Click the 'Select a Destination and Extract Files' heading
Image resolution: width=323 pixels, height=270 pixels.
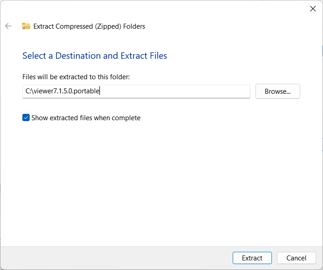(94, 56)
